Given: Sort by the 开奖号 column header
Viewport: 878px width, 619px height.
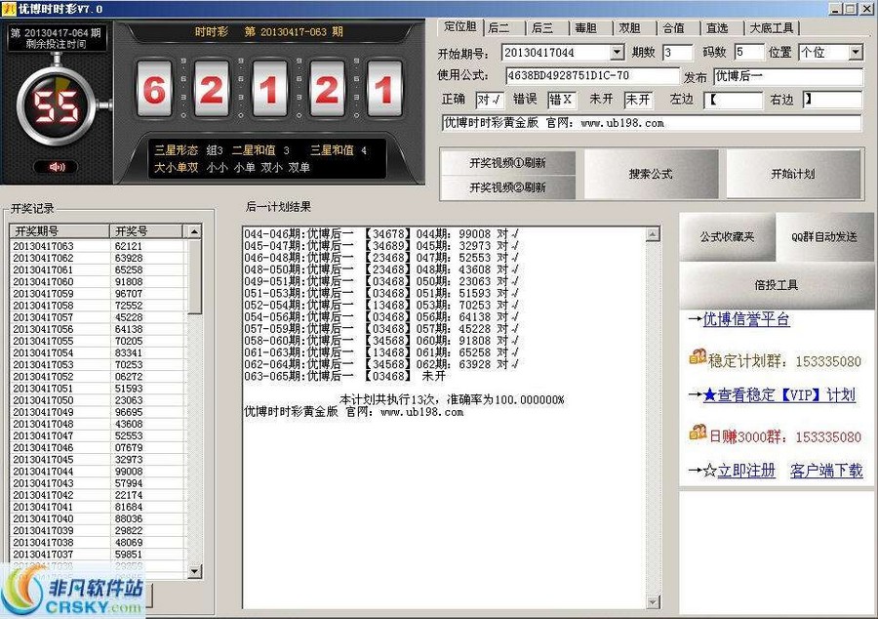Looking at the screenshot, I should point(146,231).
